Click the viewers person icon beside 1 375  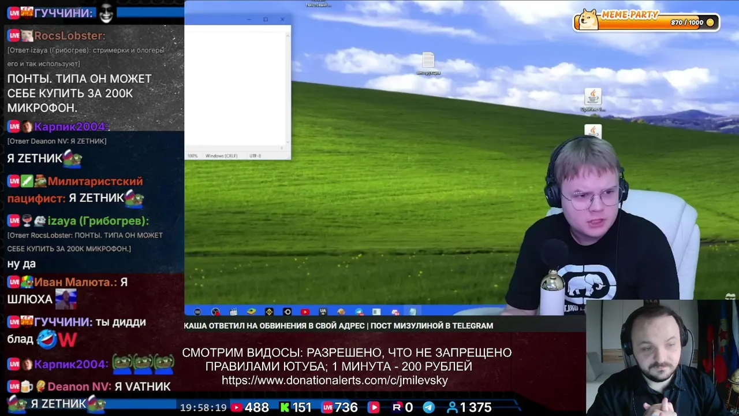pos(452,407)
